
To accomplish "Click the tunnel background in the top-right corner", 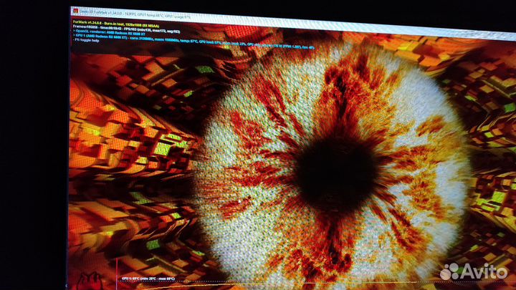I will tap(480, 64).
